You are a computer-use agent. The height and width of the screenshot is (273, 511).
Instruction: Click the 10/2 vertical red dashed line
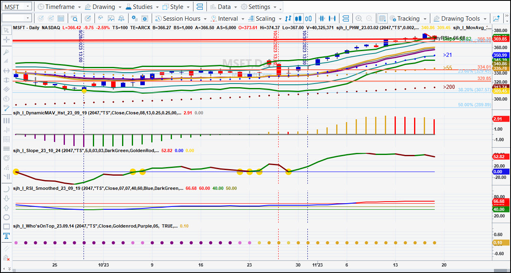coord(278,146)
